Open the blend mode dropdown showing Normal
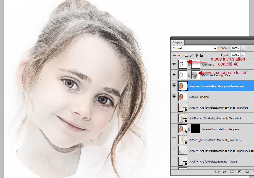Viewport: 254px width, 178px height. 193,48
